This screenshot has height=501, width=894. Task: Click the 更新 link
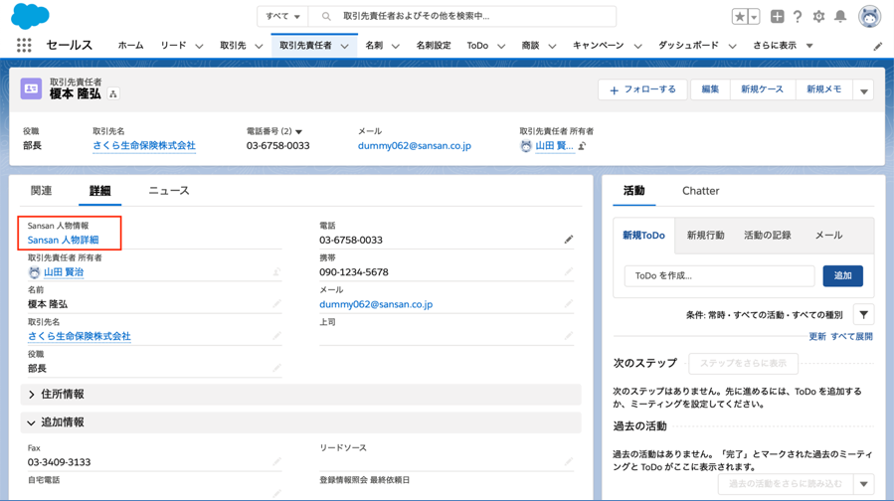click(817, 337)
